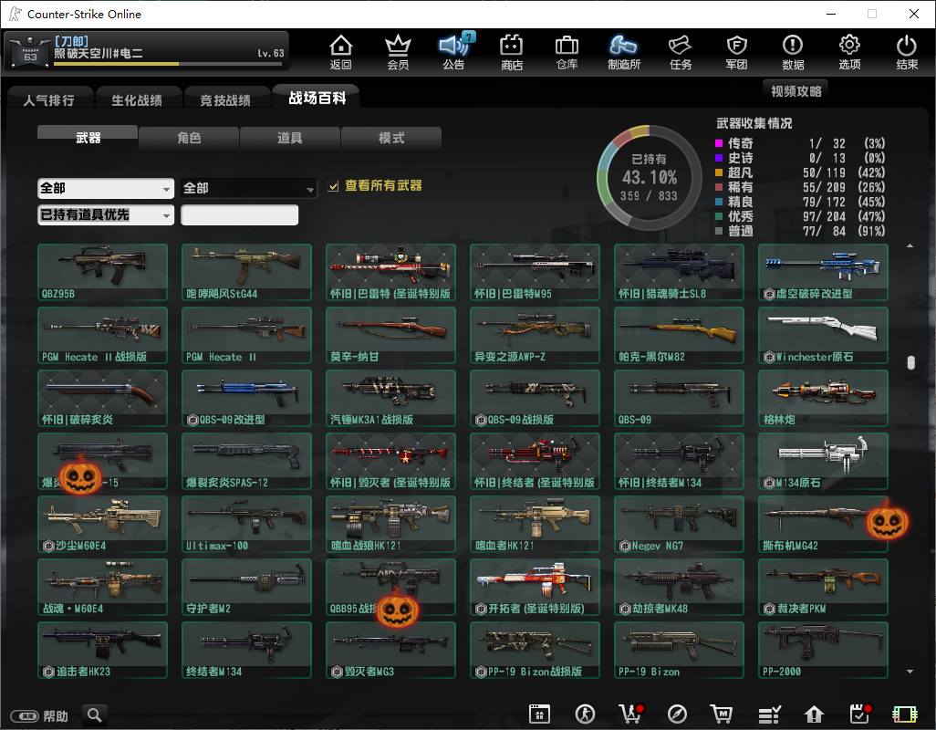This screenshot has height=730, width=936.
Task: Click the upward house arrow icon in bottom bar
Action: 814,714
